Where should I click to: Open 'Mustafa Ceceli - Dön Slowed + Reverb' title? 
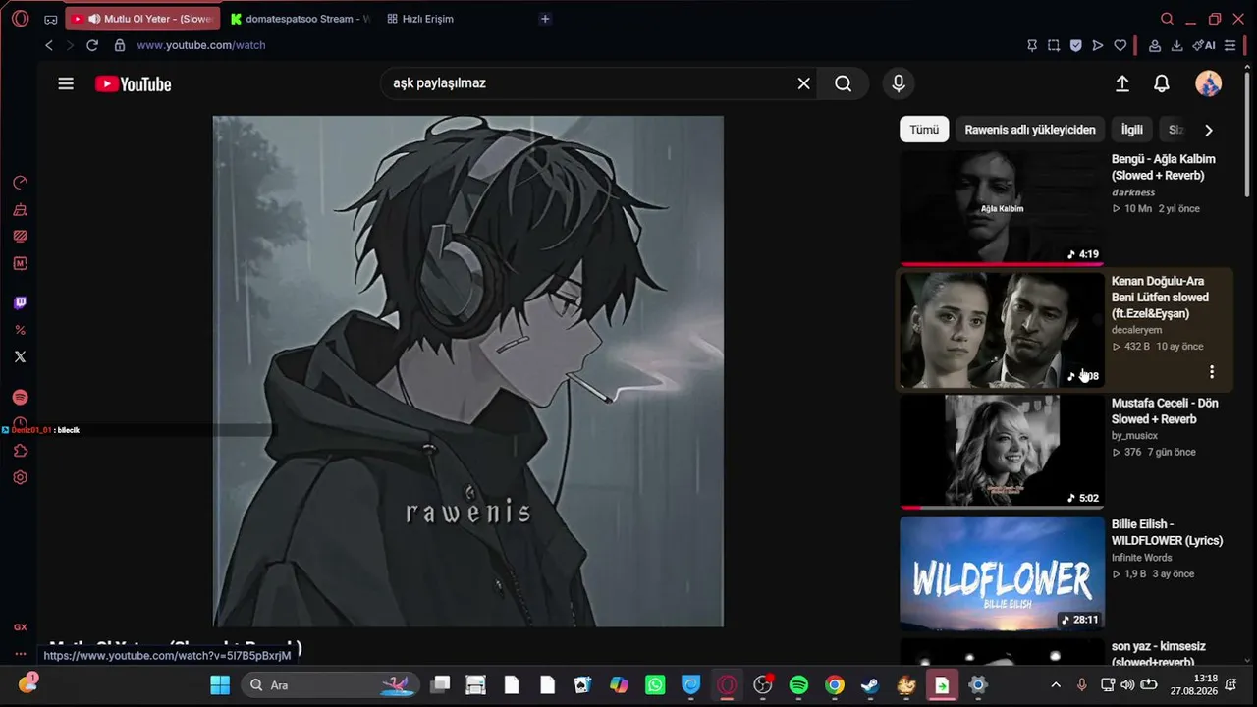point(1165,410)
